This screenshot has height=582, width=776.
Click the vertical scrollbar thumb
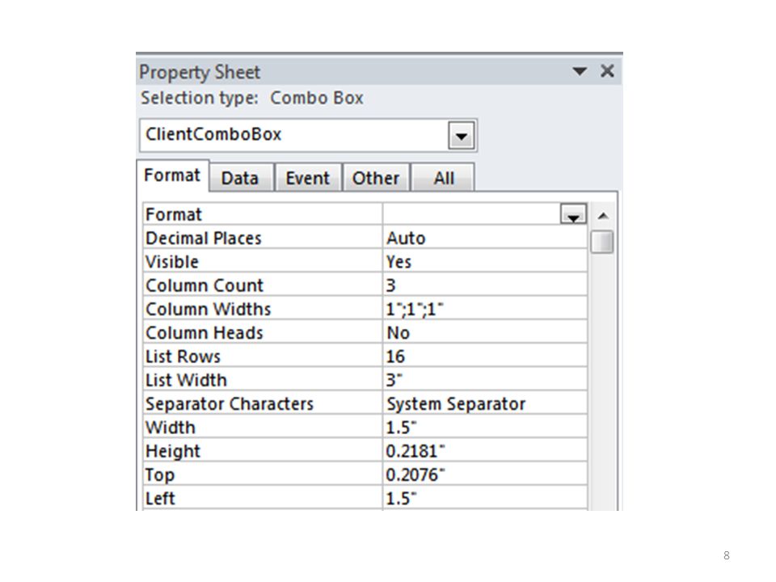[x=602, y=242]
